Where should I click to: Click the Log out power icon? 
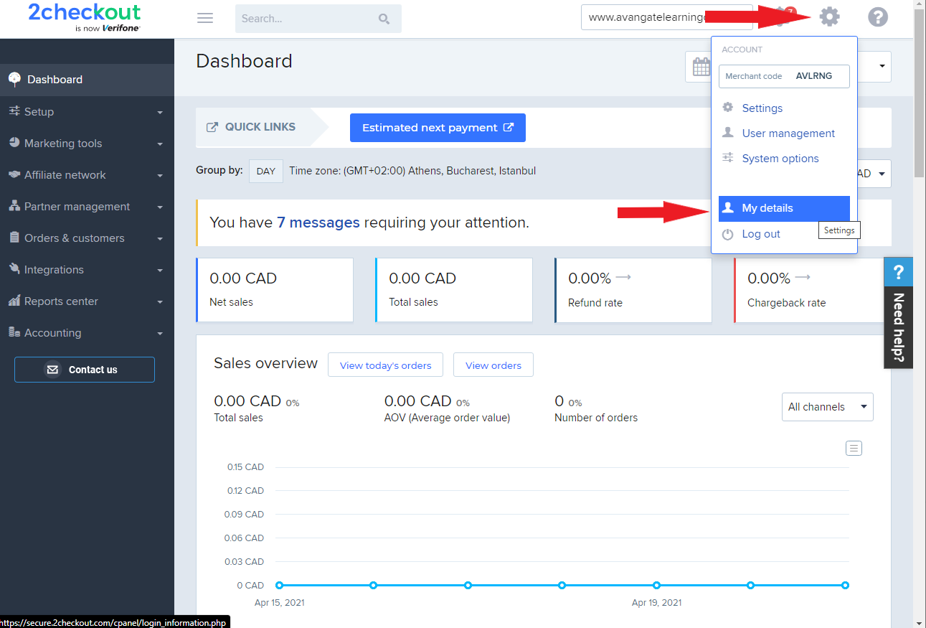tap(728, 234)
